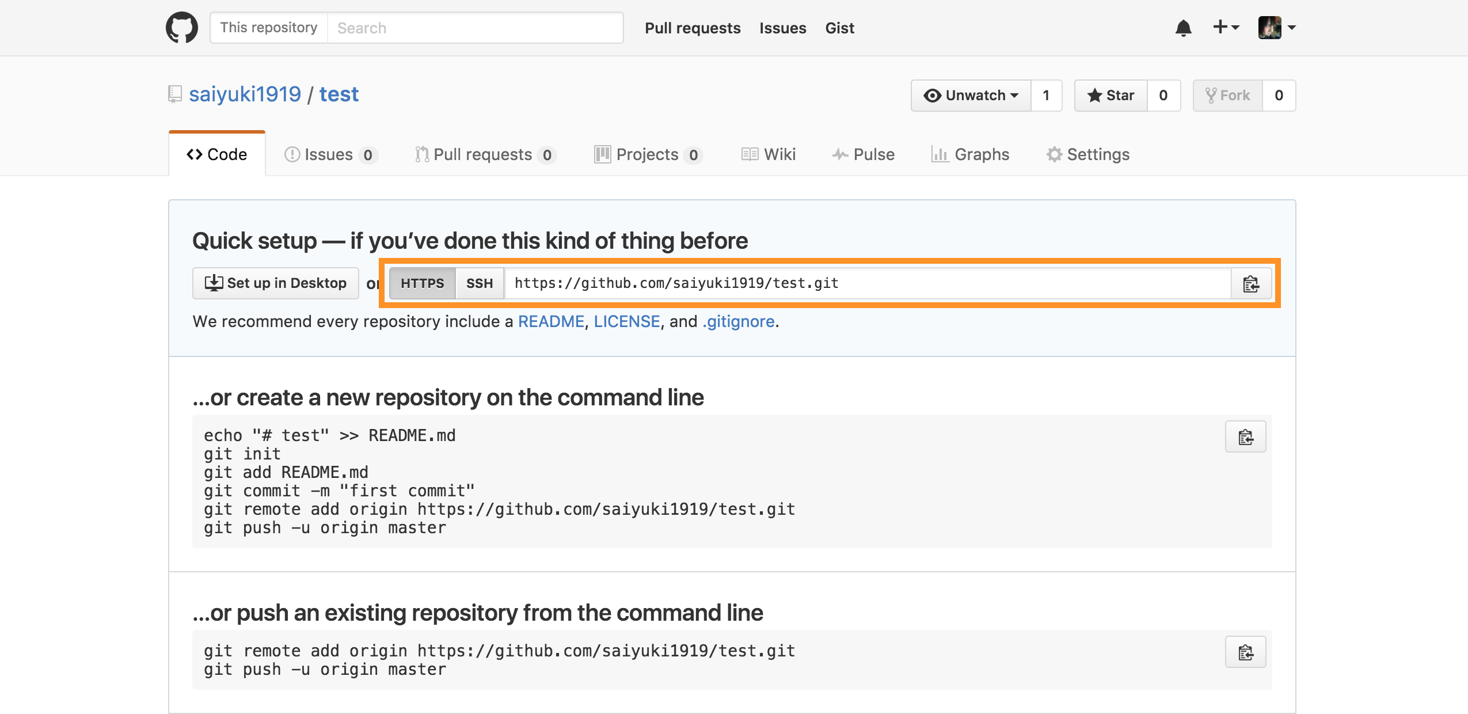Click the Set up in Desktop button
Viewport: 1468px width, 714px height.
275,283
